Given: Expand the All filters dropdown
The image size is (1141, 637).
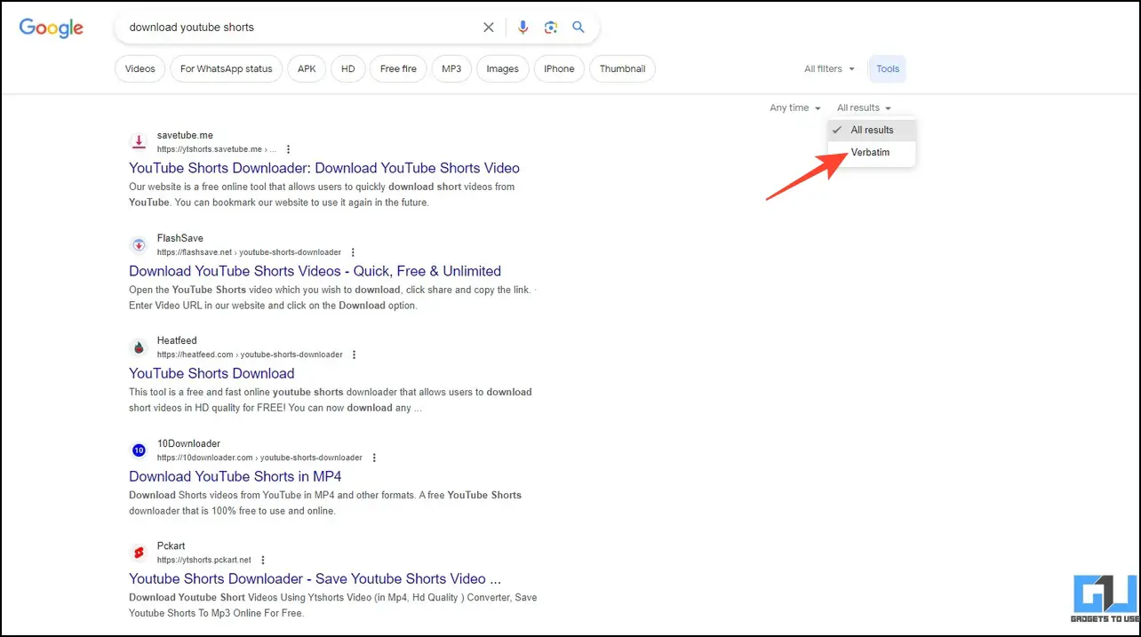Looking at the screenshot, I should pyautogui.click(x=830, y=69).
